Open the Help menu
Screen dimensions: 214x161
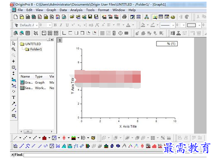pyautogui.click(x=132, y=10)
